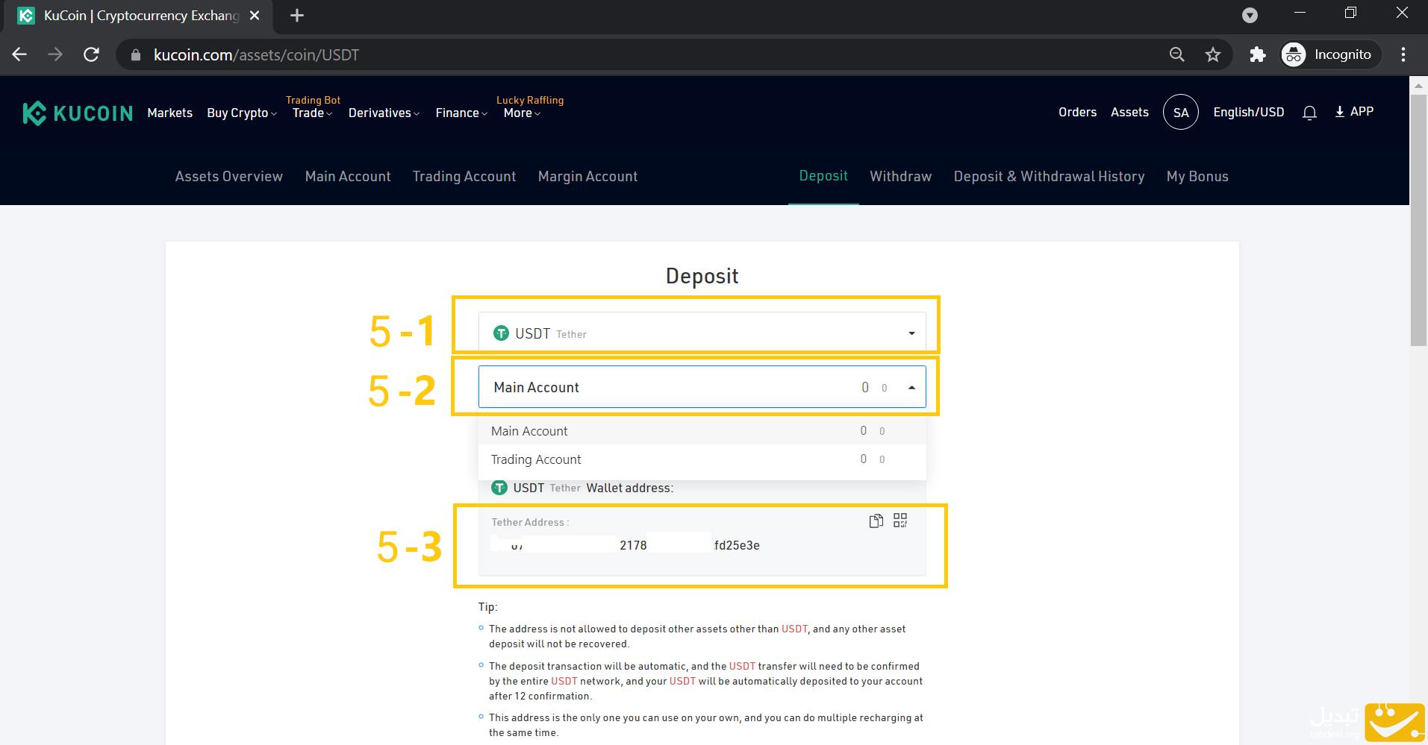Open Deposit & Withdrawal History
Viewport: 1428px width, 745px height.
(x=1049, y=177)
